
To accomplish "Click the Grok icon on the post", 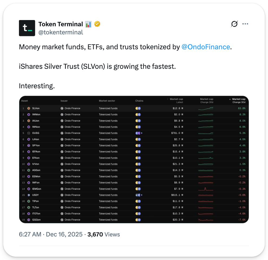I will click(234, 24).
